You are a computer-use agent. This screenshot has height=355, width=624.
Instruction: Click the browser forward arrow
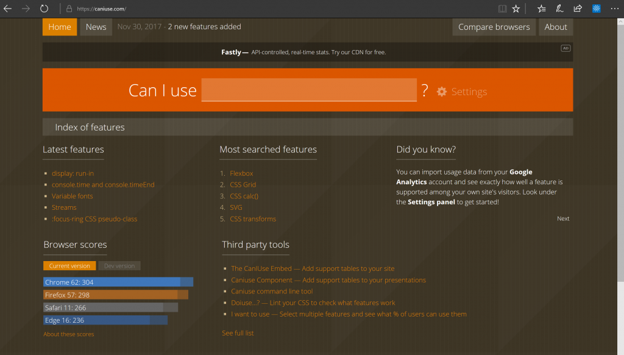[26, 9]
